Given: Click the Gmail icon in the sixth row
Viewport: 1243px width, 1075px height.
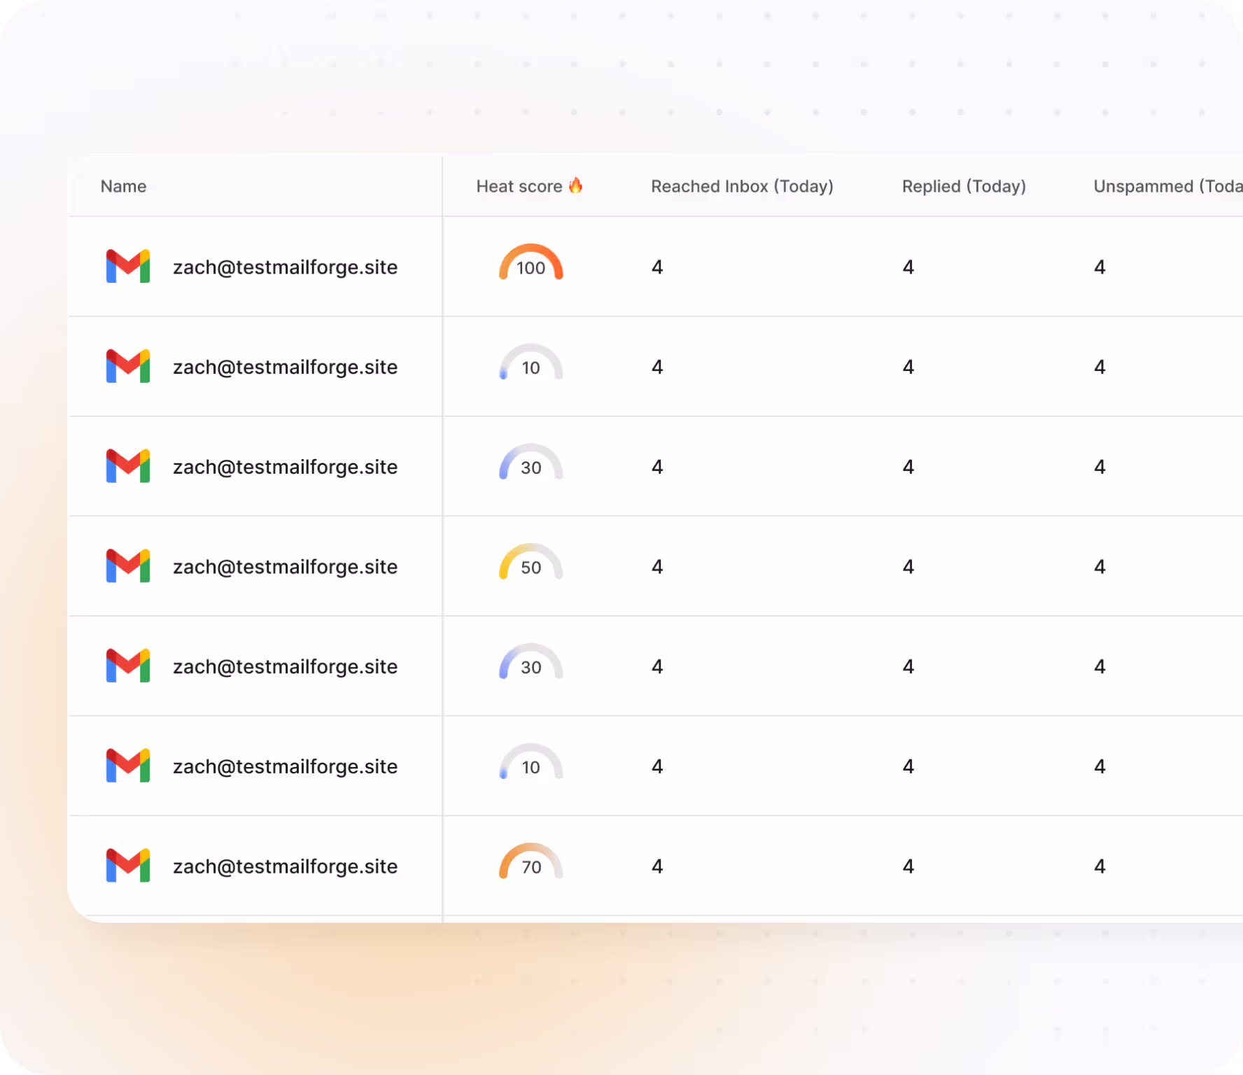Looking at the screenshot, I should pyautogui.click(x=127, y=766).
